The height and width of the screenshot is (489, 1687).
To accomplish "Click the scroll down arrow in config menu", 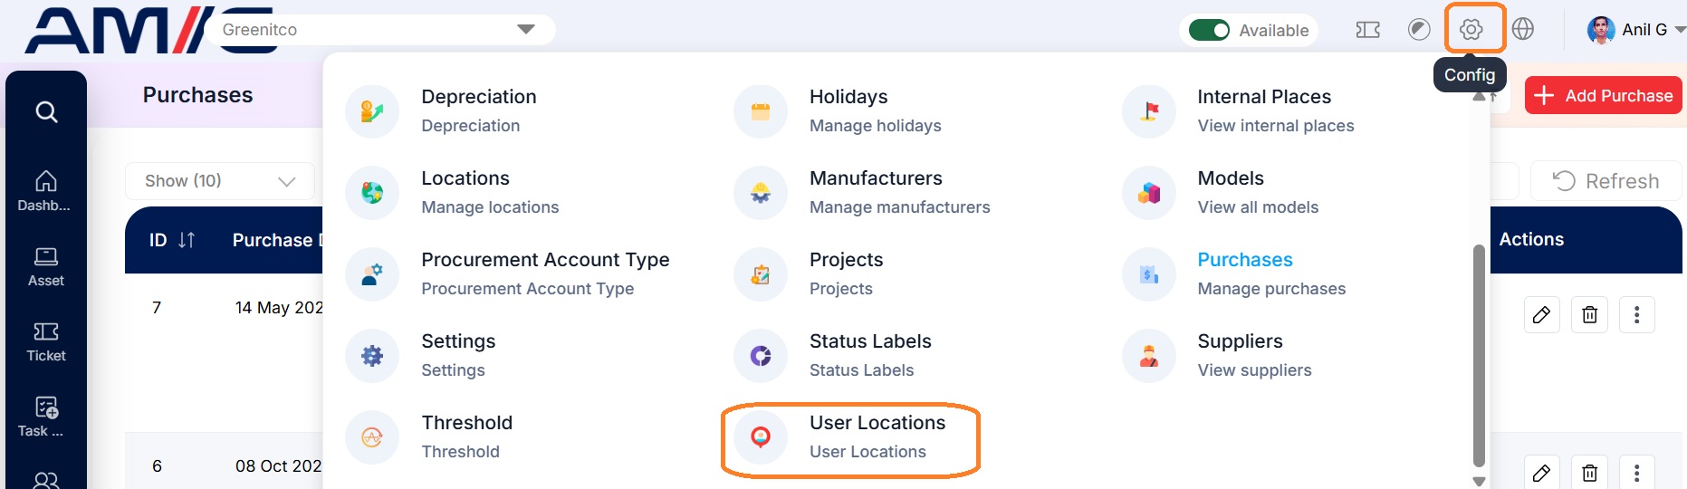I will [x=1479, y=482].
